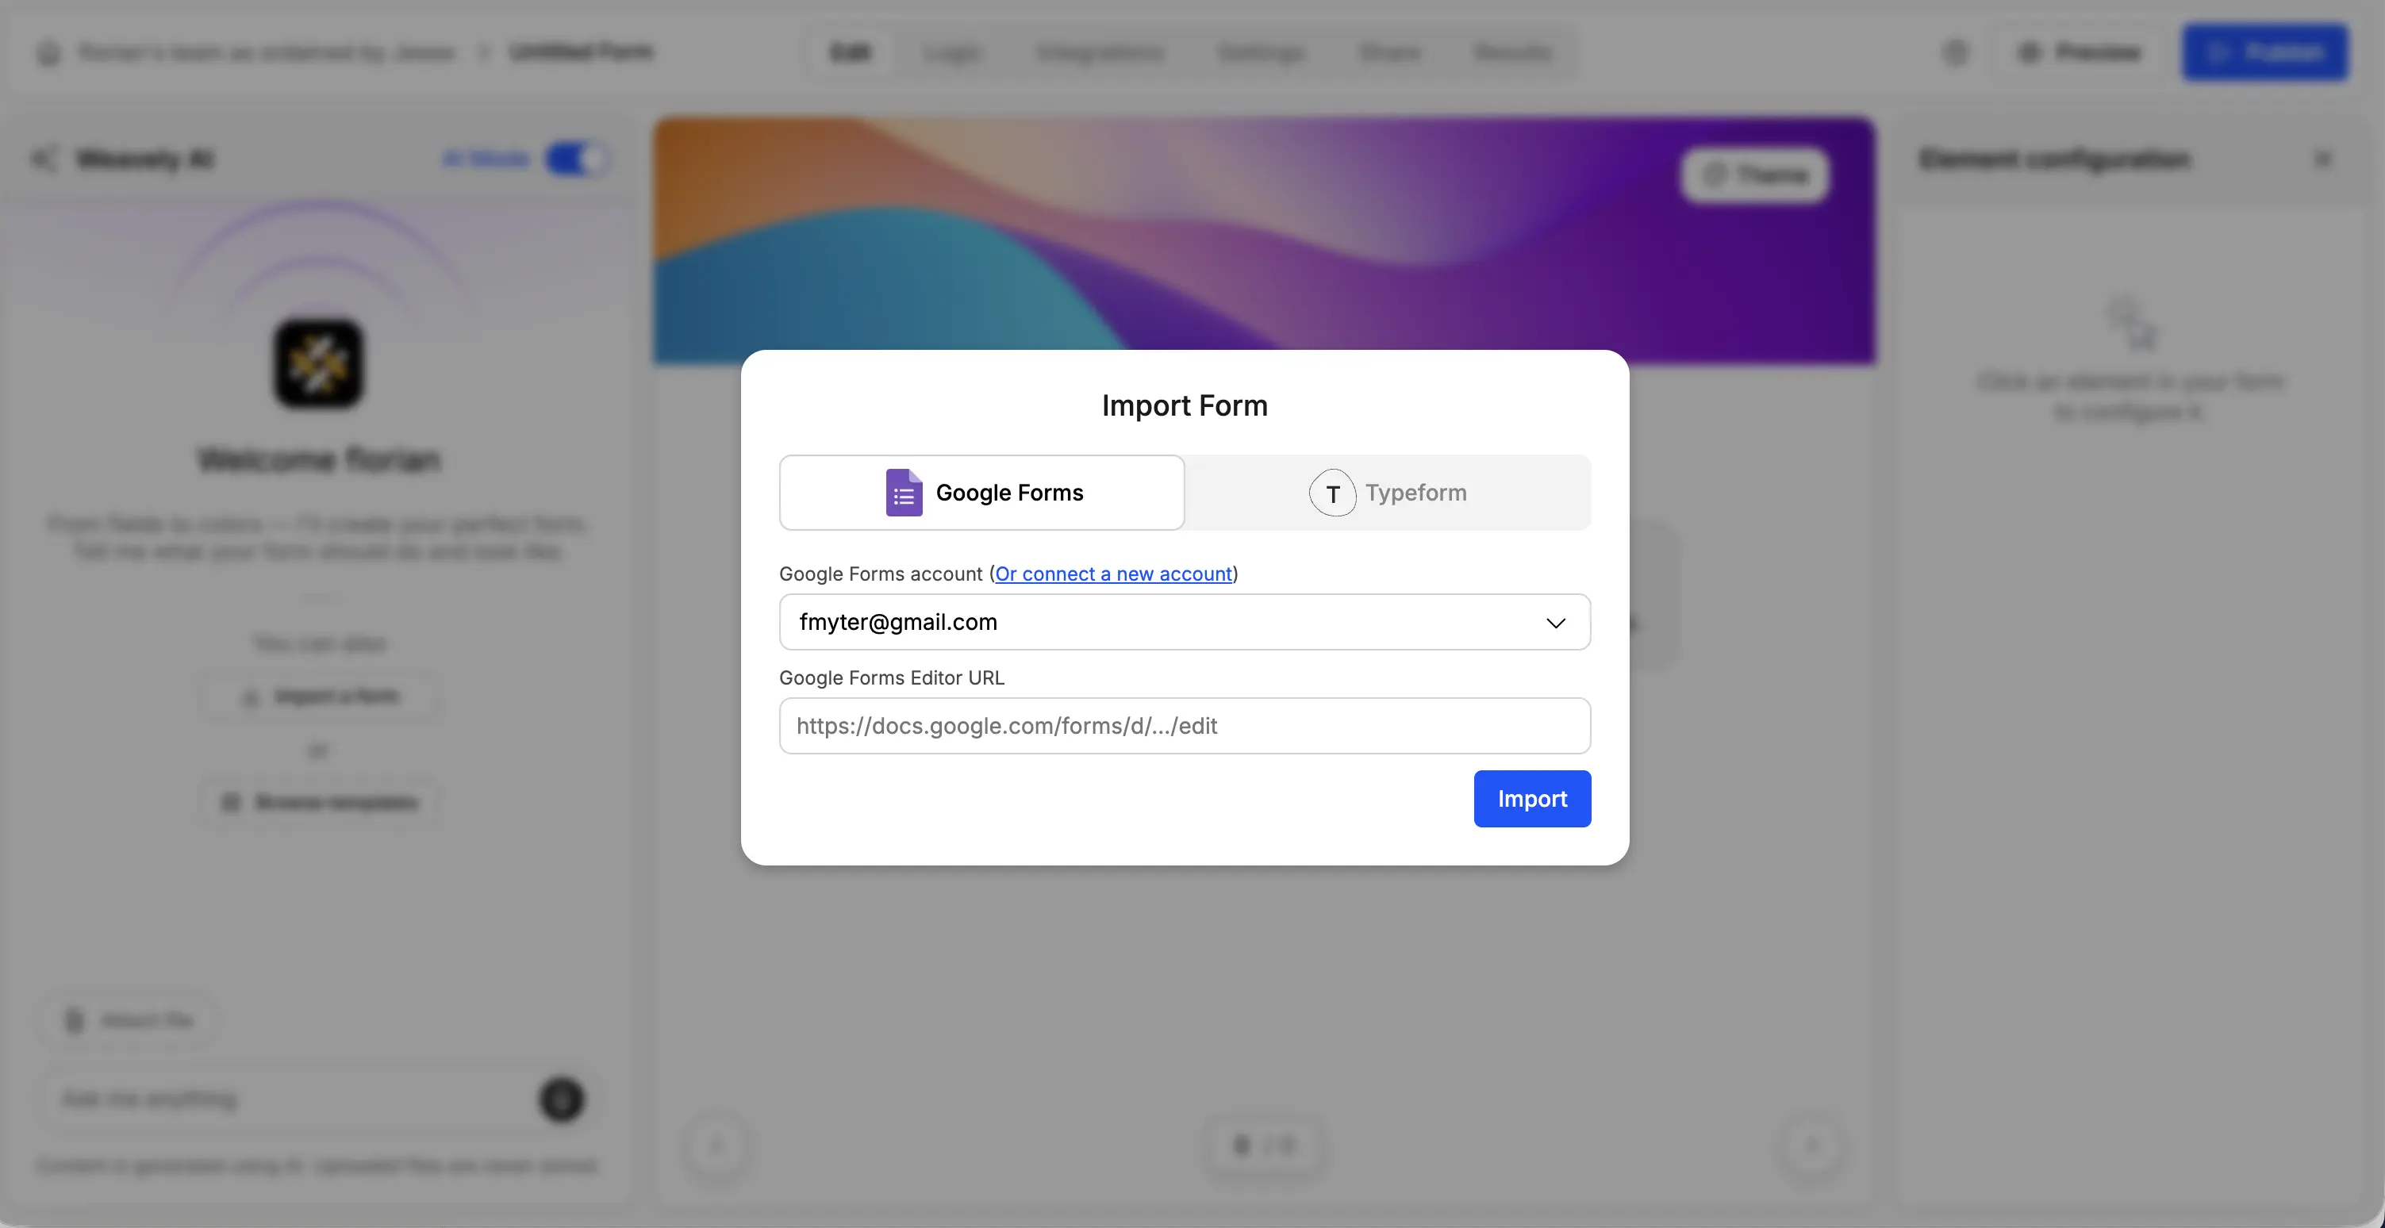Collapse the Weavely AI sidebar
This screenshot has width=2385, height=1228.
coord(45,158)
